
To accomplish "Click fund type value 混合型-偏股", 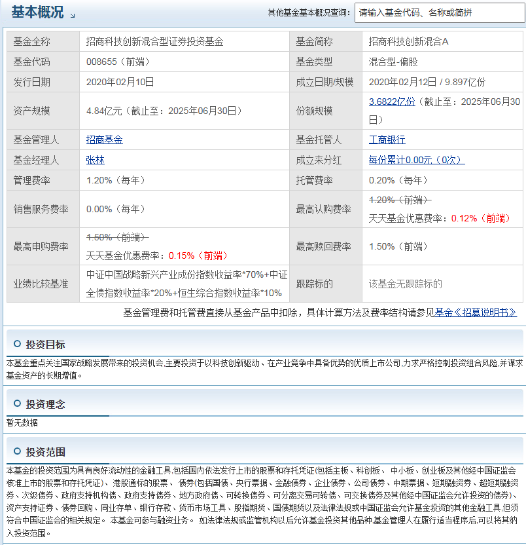I will 393,62.
